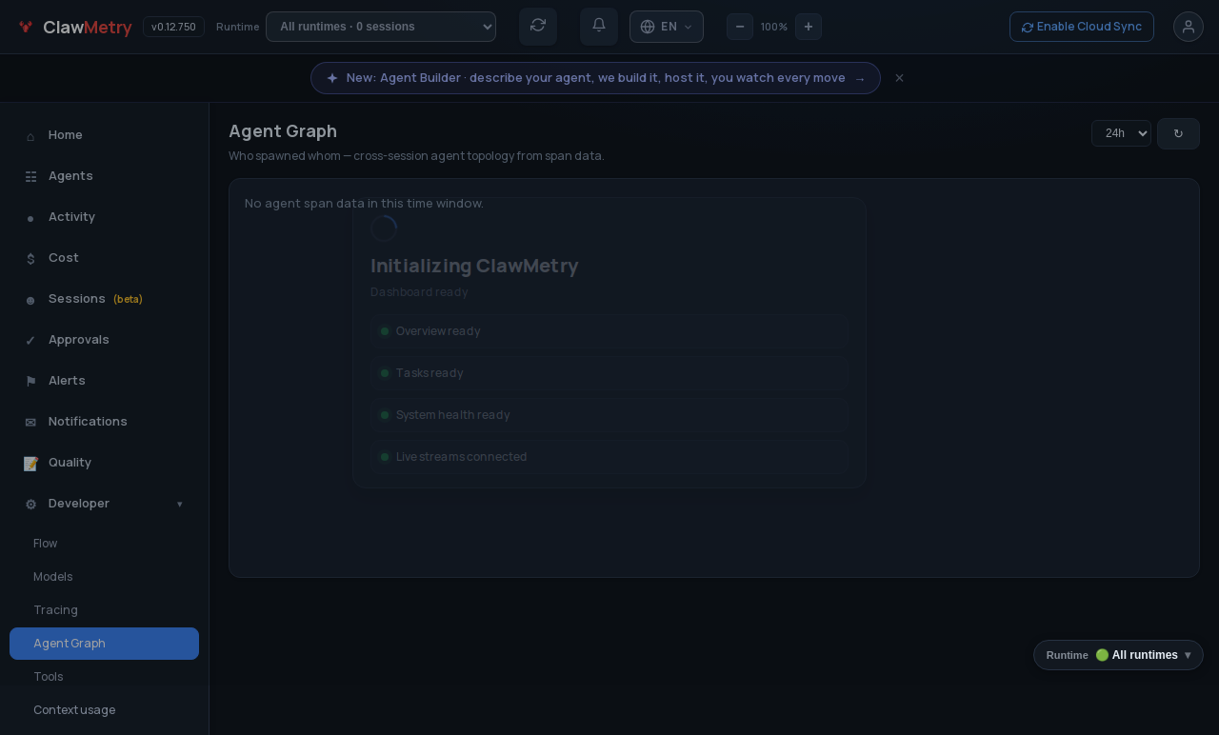Open the EN language dropdown
The image size is (1219, 735).
(667, 27)
